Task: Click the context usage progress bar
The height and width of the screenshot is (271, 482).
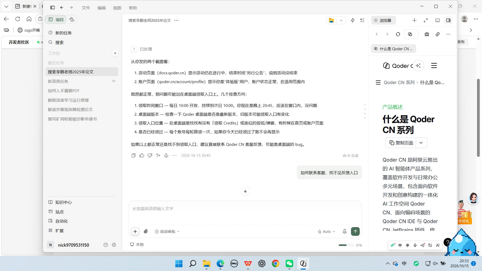Action: click(346, 245)
